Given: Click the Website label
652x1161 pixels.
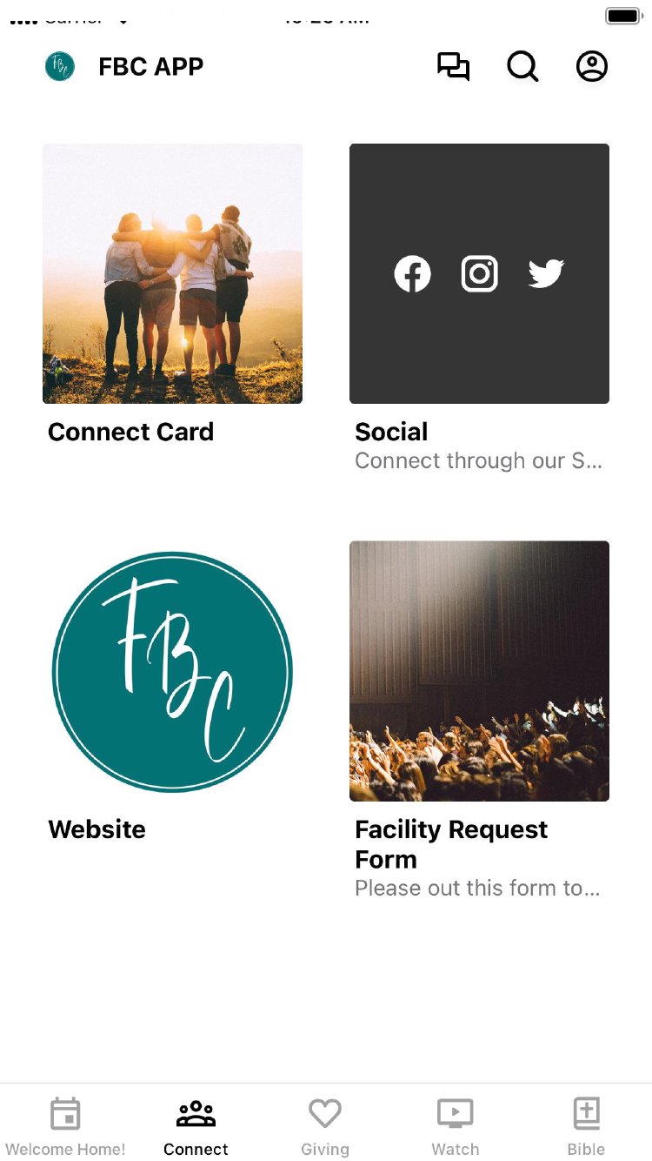Looking at the screenshot, I should tap(96, 829).
